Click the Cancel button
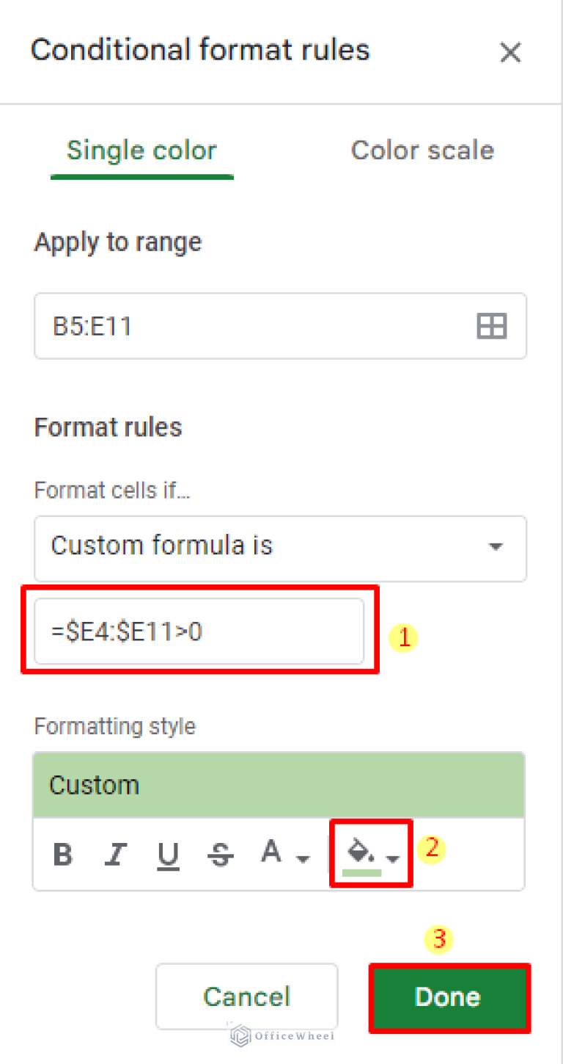The image size is (563, 1064). point(246,996)
